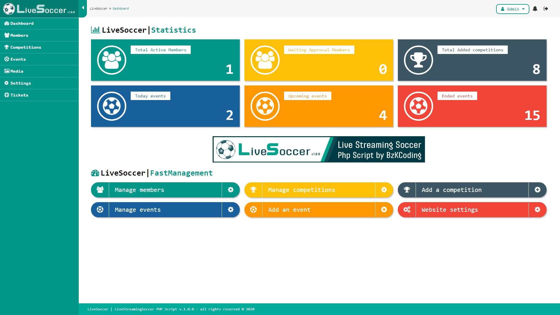Open Competitions in the sidebar

pos(26,47)
